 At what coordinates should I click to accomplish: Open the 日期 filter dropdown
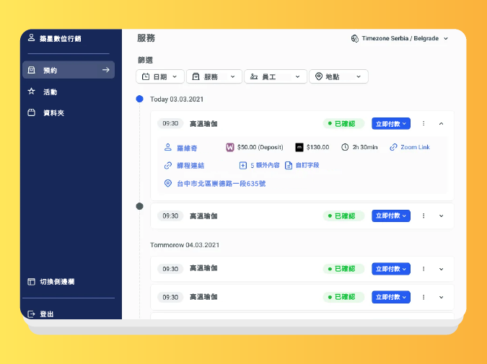(159, 76)
